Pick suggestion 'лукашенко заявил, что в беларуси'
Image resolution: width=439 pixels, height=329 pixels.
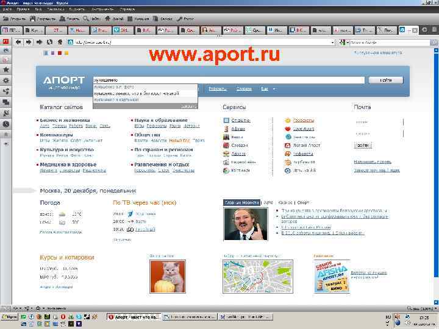[x=145, y=93]
